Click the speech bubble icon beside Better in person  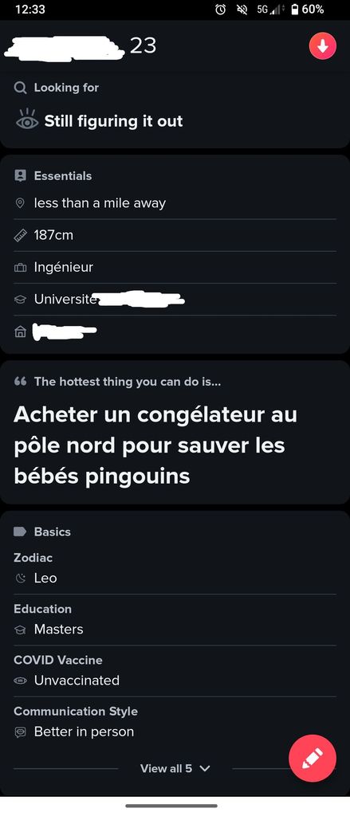[x=20, y=732]
